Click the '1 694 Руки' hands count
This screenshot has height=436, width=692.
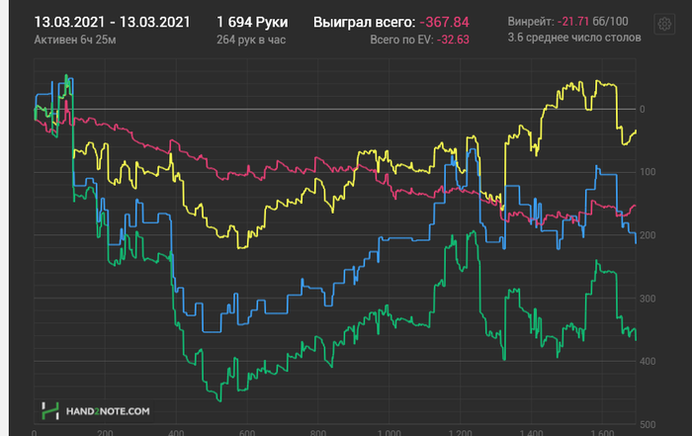(252, 22)
